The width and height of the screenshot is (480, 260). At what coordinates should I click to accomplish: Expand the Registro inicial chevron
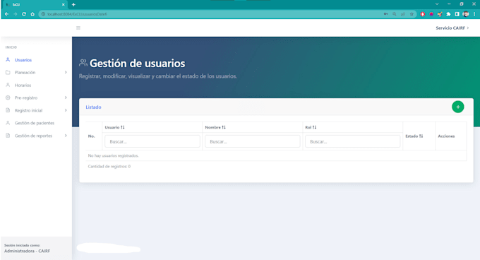point(66,110)
